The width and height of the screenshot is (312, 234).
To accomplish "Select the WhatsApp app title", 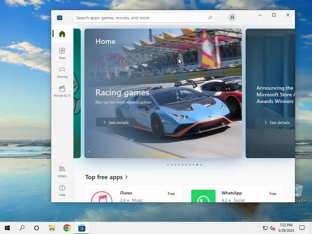I will point(232,193).
